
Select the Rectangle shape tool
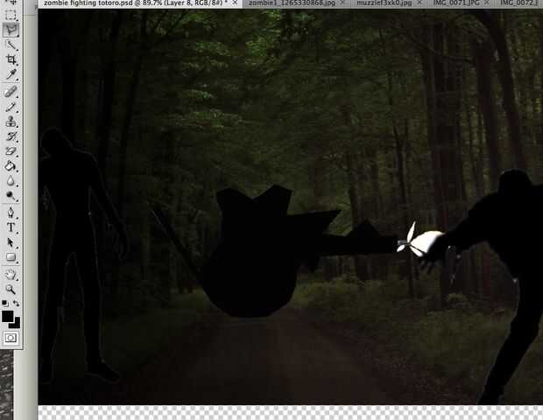tap(11, 257)
